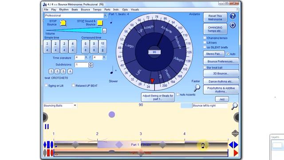The image size is (284, 160).
Task: Enable the Lilt bars checkbox
Action: (205, 43)
